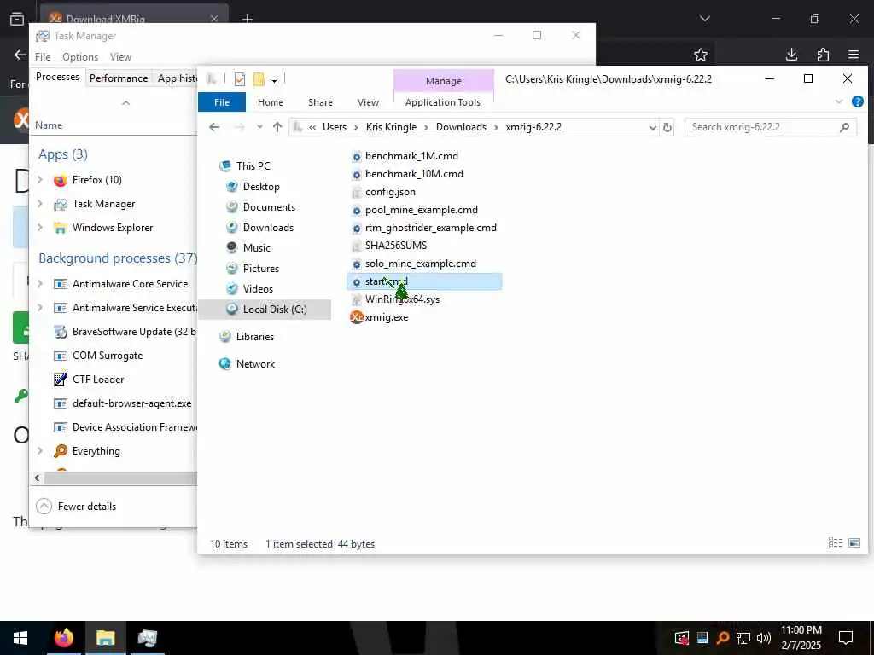Refresh the Explorer folder view
Screen dimensions: 874x655
pos(667,127)
